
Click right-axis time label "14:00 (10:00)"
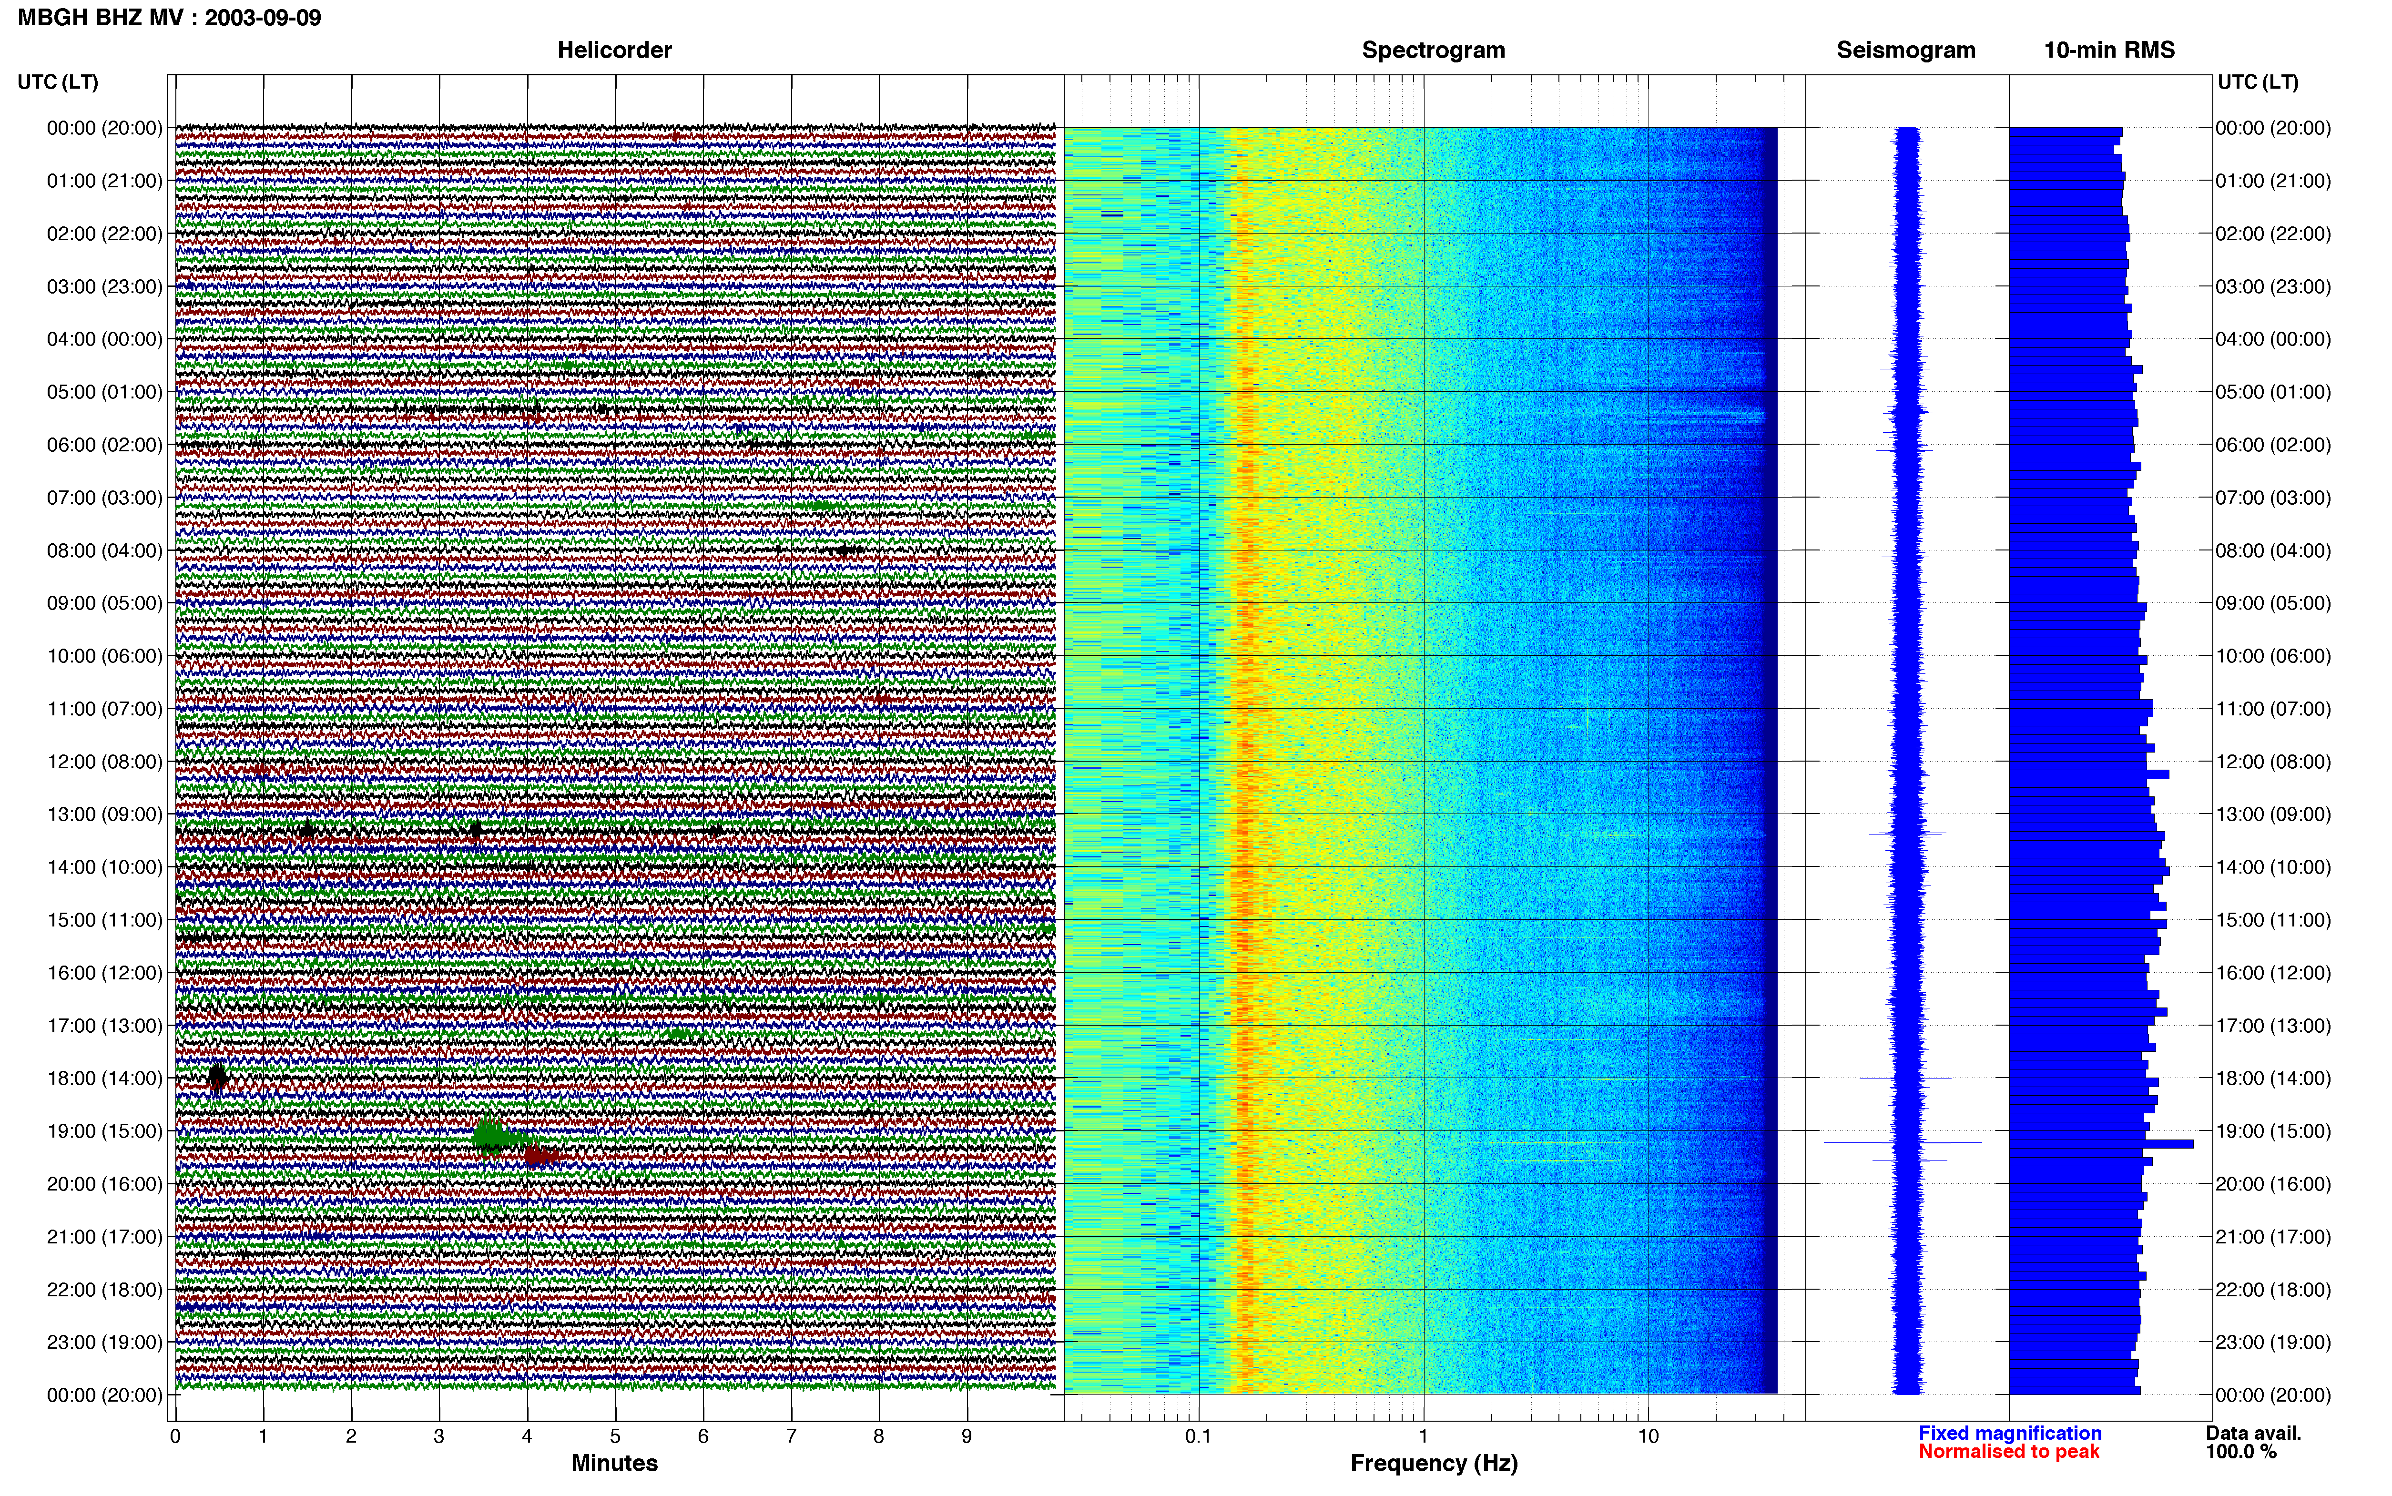(2273, 868)
